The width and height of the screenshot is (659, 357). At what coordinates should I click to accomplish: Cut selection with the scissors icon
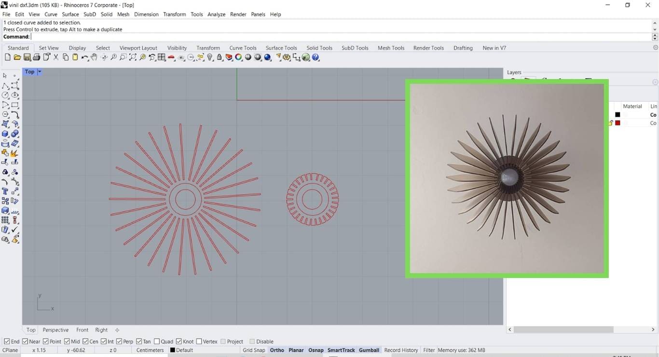coord(55,57)
